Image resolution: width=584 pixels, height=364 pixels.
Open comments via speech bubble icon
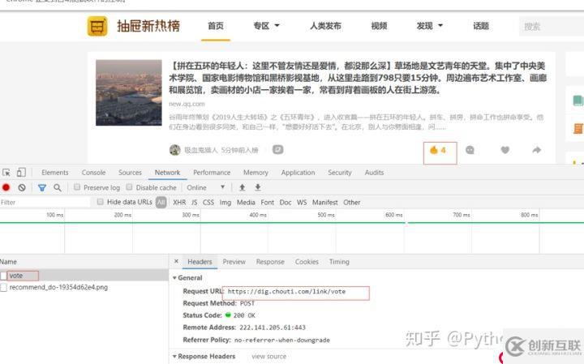tap(470, 150)
